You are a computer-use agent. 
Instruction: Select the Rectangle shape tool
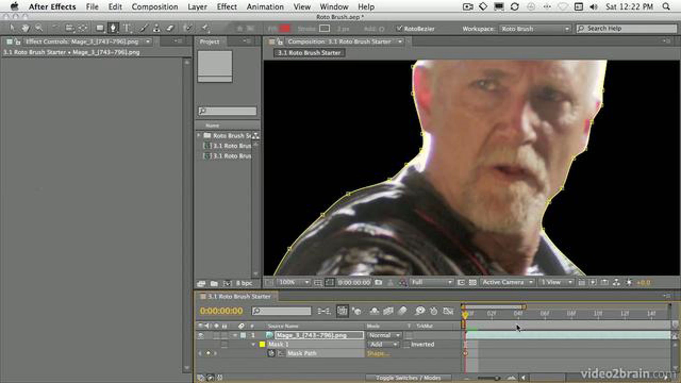click(100, 28)
